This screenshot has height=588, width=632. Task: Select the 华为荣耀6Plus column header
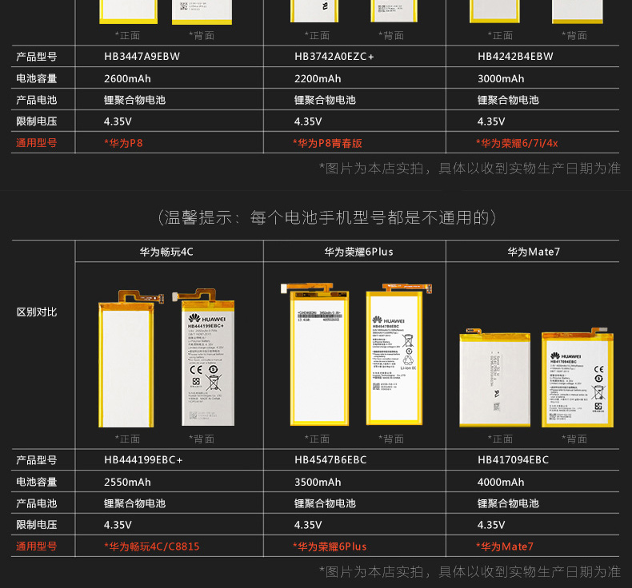[358, 252]
